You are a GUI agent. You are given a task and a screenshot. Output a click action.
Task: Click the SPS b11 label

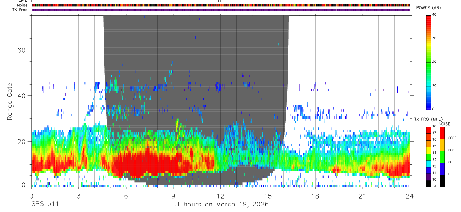[x=44, y=205]
